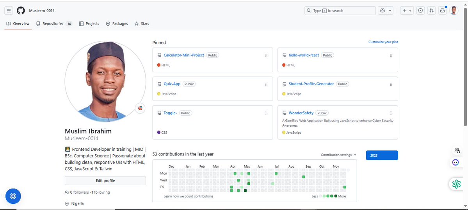The image size is (468, 210).
Task: Open the create new plus dropdown
Action: 407,11
